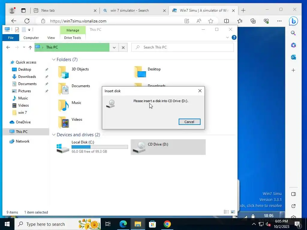Select Downloads in navigation pane
This screenshot has height=230, width=307.
coord(27,77)
